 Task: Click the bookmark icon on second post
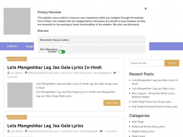click(26, 131)
